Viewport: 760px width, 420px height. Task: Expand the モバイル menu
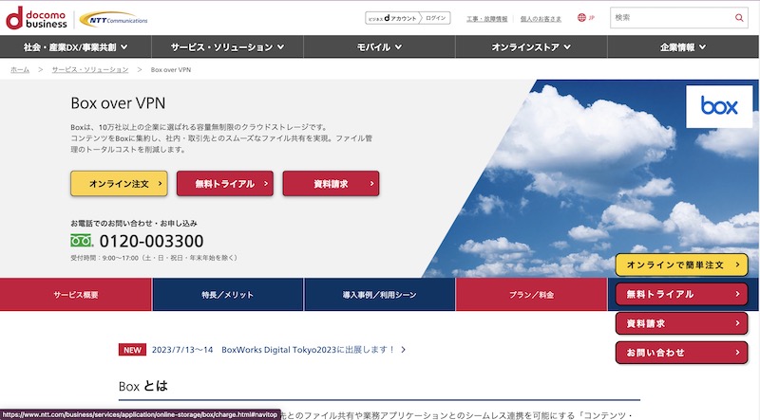(x=379, y=47)
